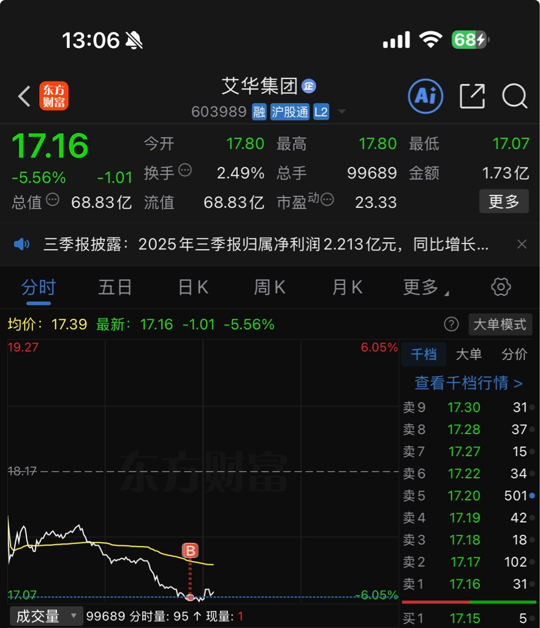Select the 卖3 17.18 order row
This screenshot has height=628, width=540.
coord(469,540)
